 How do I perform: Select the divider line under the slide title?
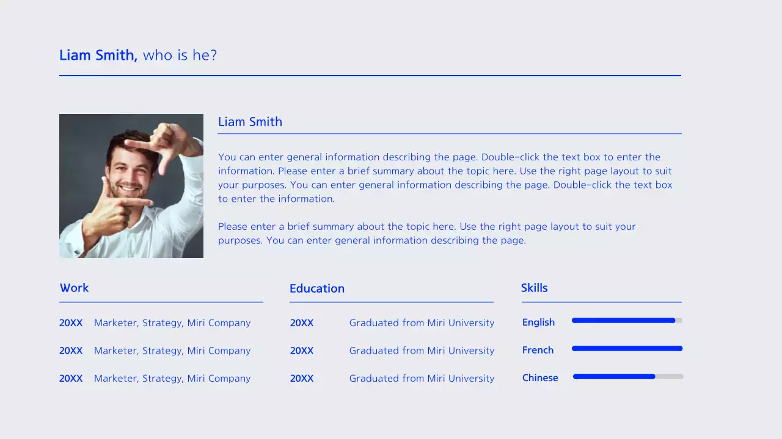370,76
